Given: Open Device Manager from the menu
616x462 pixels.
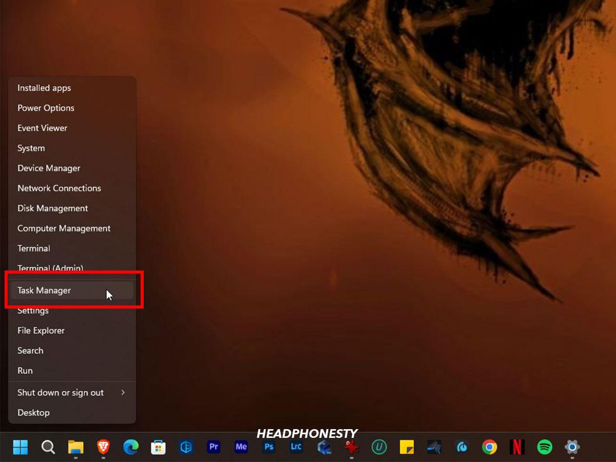Looking at the screenshot, I should coord(49,168).
